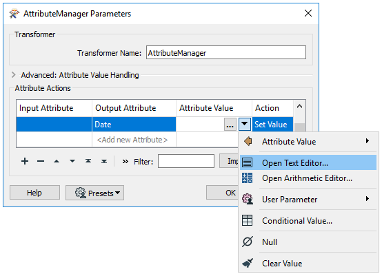Viewport: 382px width, 276px height.
Task: Click the ellipsis button in Attribute Value cell
Action: [230, 125]
